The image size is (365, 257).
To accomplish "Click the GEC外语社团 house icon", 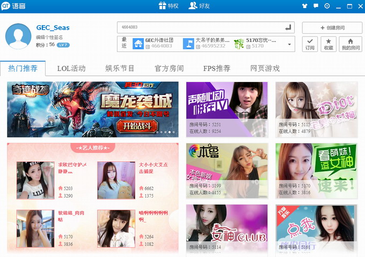I will coord(138,43).
